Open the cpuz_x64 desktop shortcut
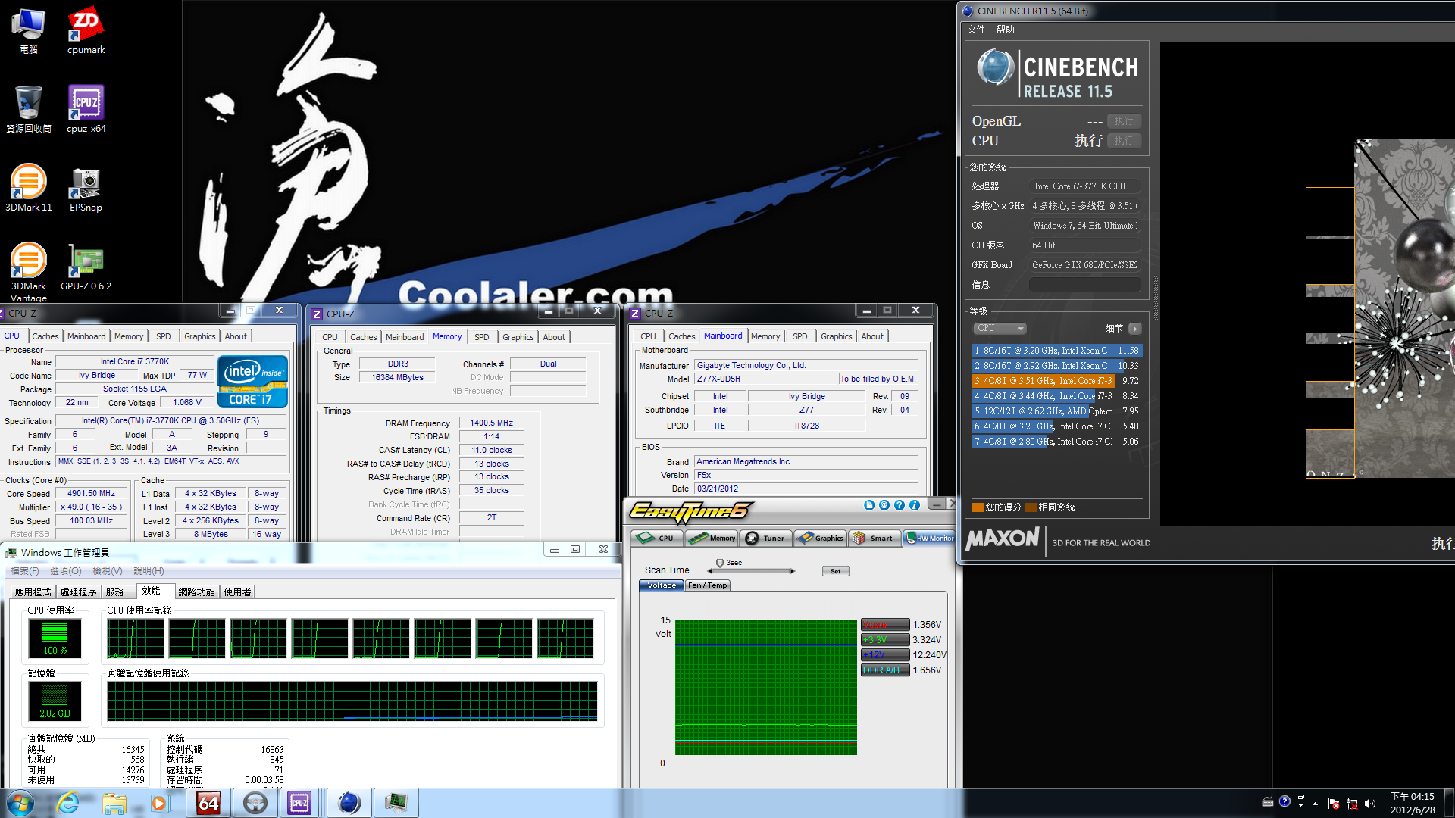The height and width of the screenshot is (818, 1455). pos(86,109)
